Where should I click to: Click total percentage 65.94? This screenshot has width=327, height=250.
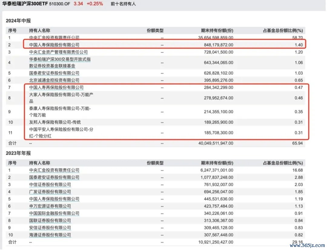pyautogui.click(x=298, y=143)
